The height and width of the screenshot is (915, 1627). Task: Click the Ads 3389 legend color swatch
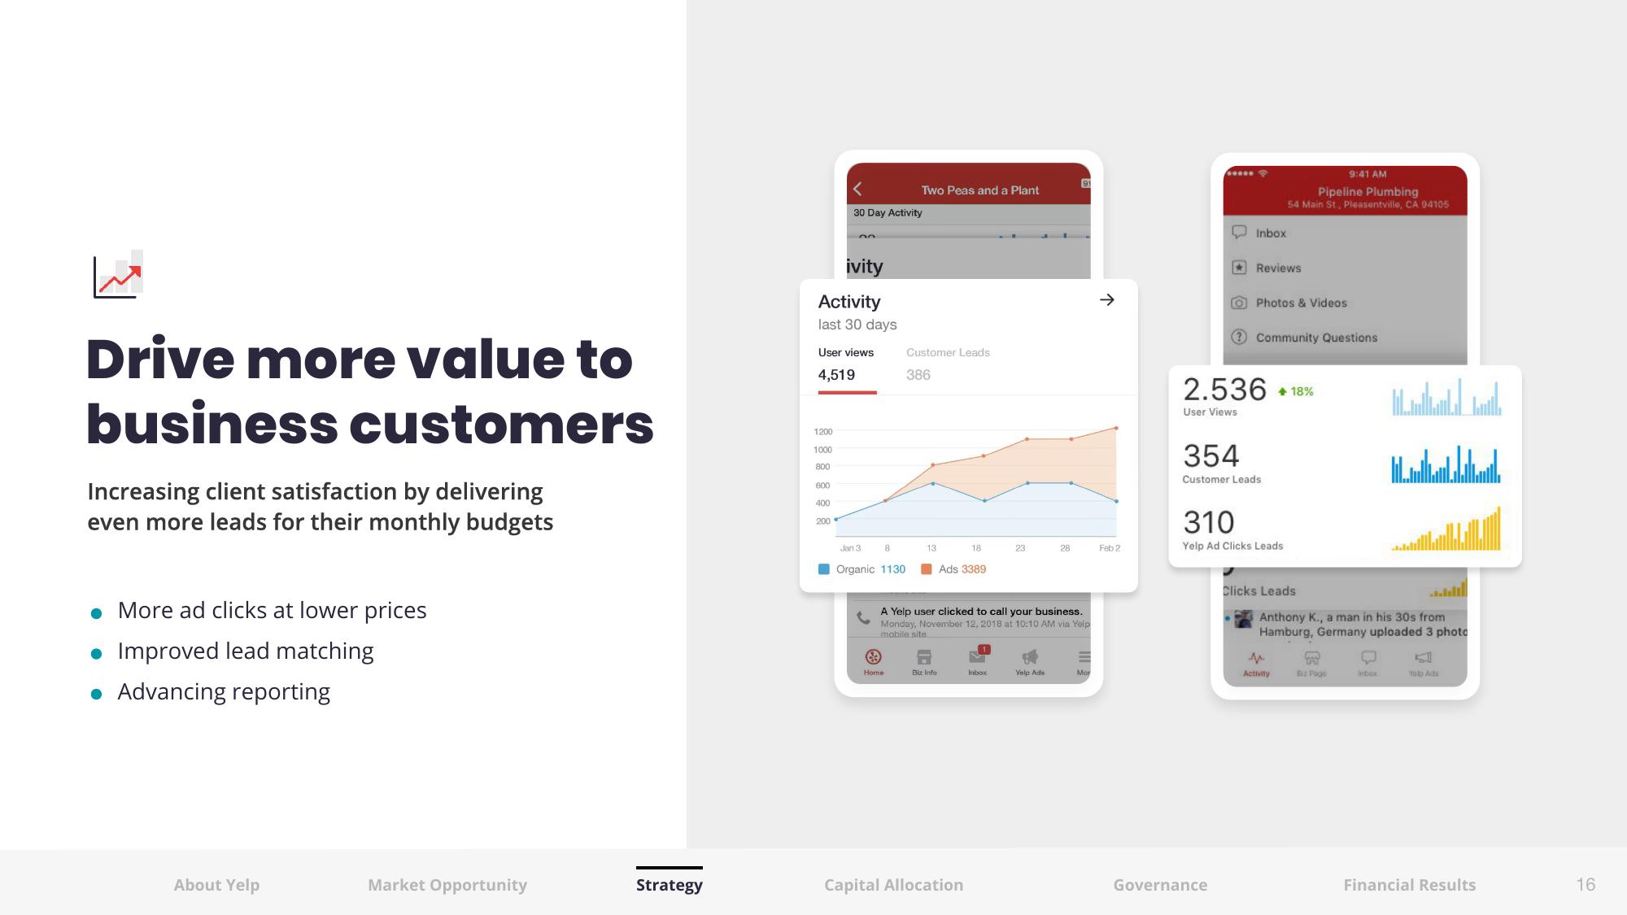927,569
